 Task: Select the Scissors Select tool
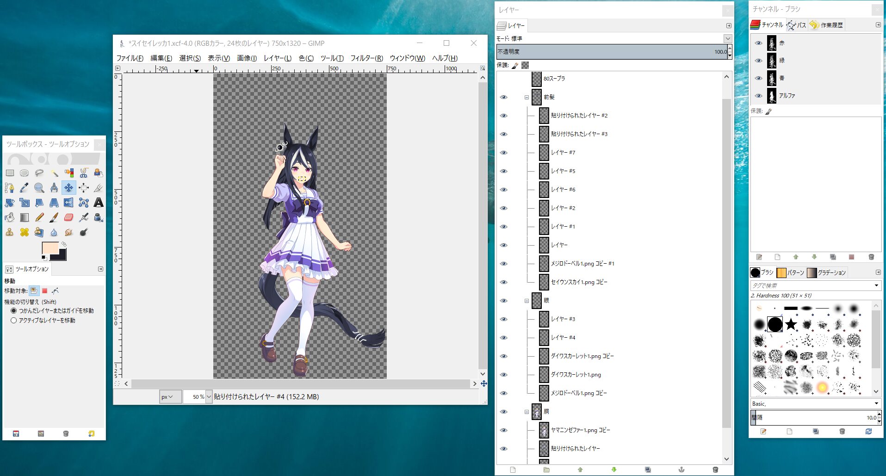pos(84,173)
